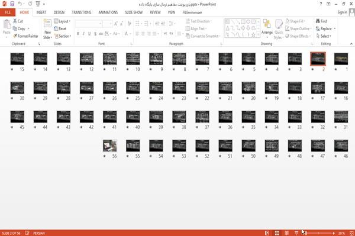Switch to the ANIMATIONS tab
This screenshot has width=355, height=236.
[108, 12]
